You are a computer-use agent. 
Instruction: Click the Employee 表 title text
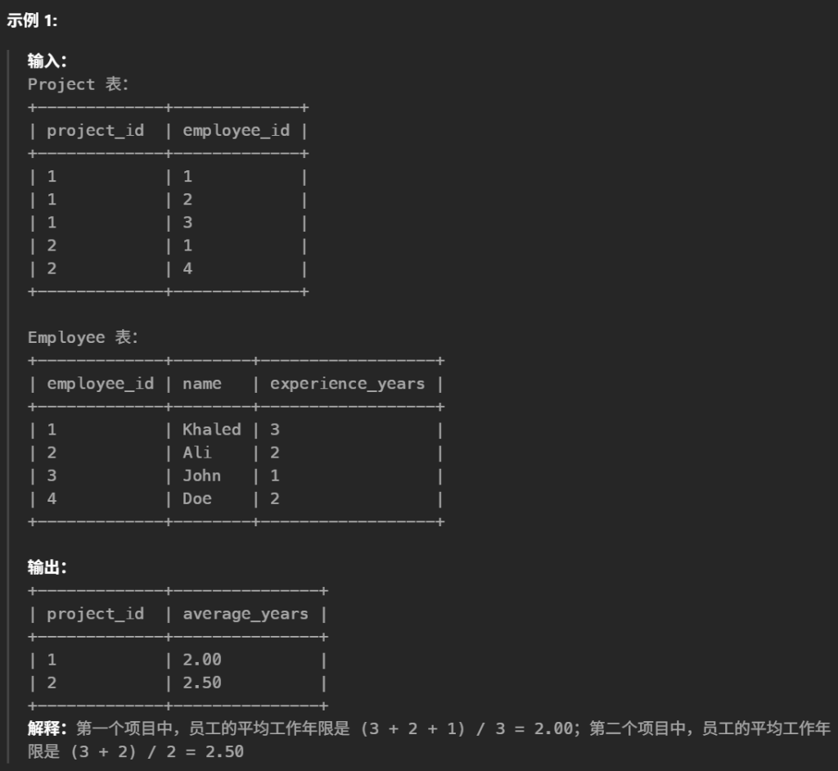point(83,337)
